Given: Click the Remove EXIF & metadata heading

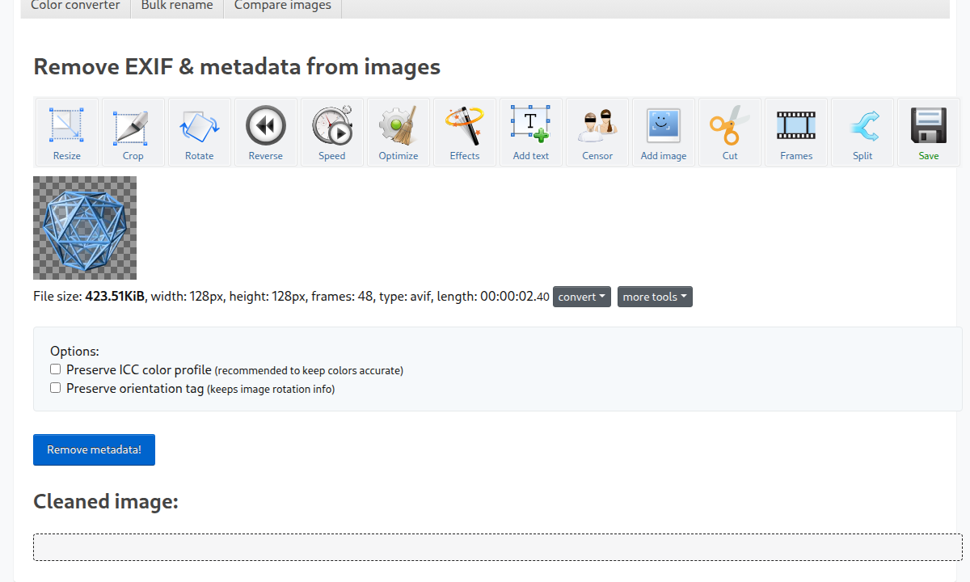Looking at the screenshot, I should point(237,66).
